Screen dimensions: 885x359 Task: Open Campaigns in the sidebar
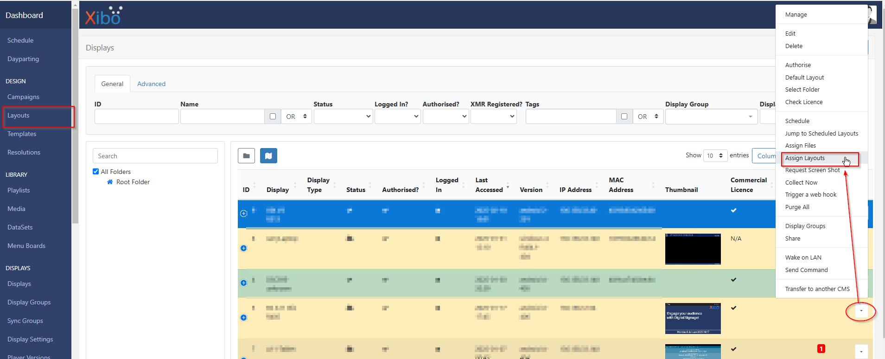click(x=23, y=97)
